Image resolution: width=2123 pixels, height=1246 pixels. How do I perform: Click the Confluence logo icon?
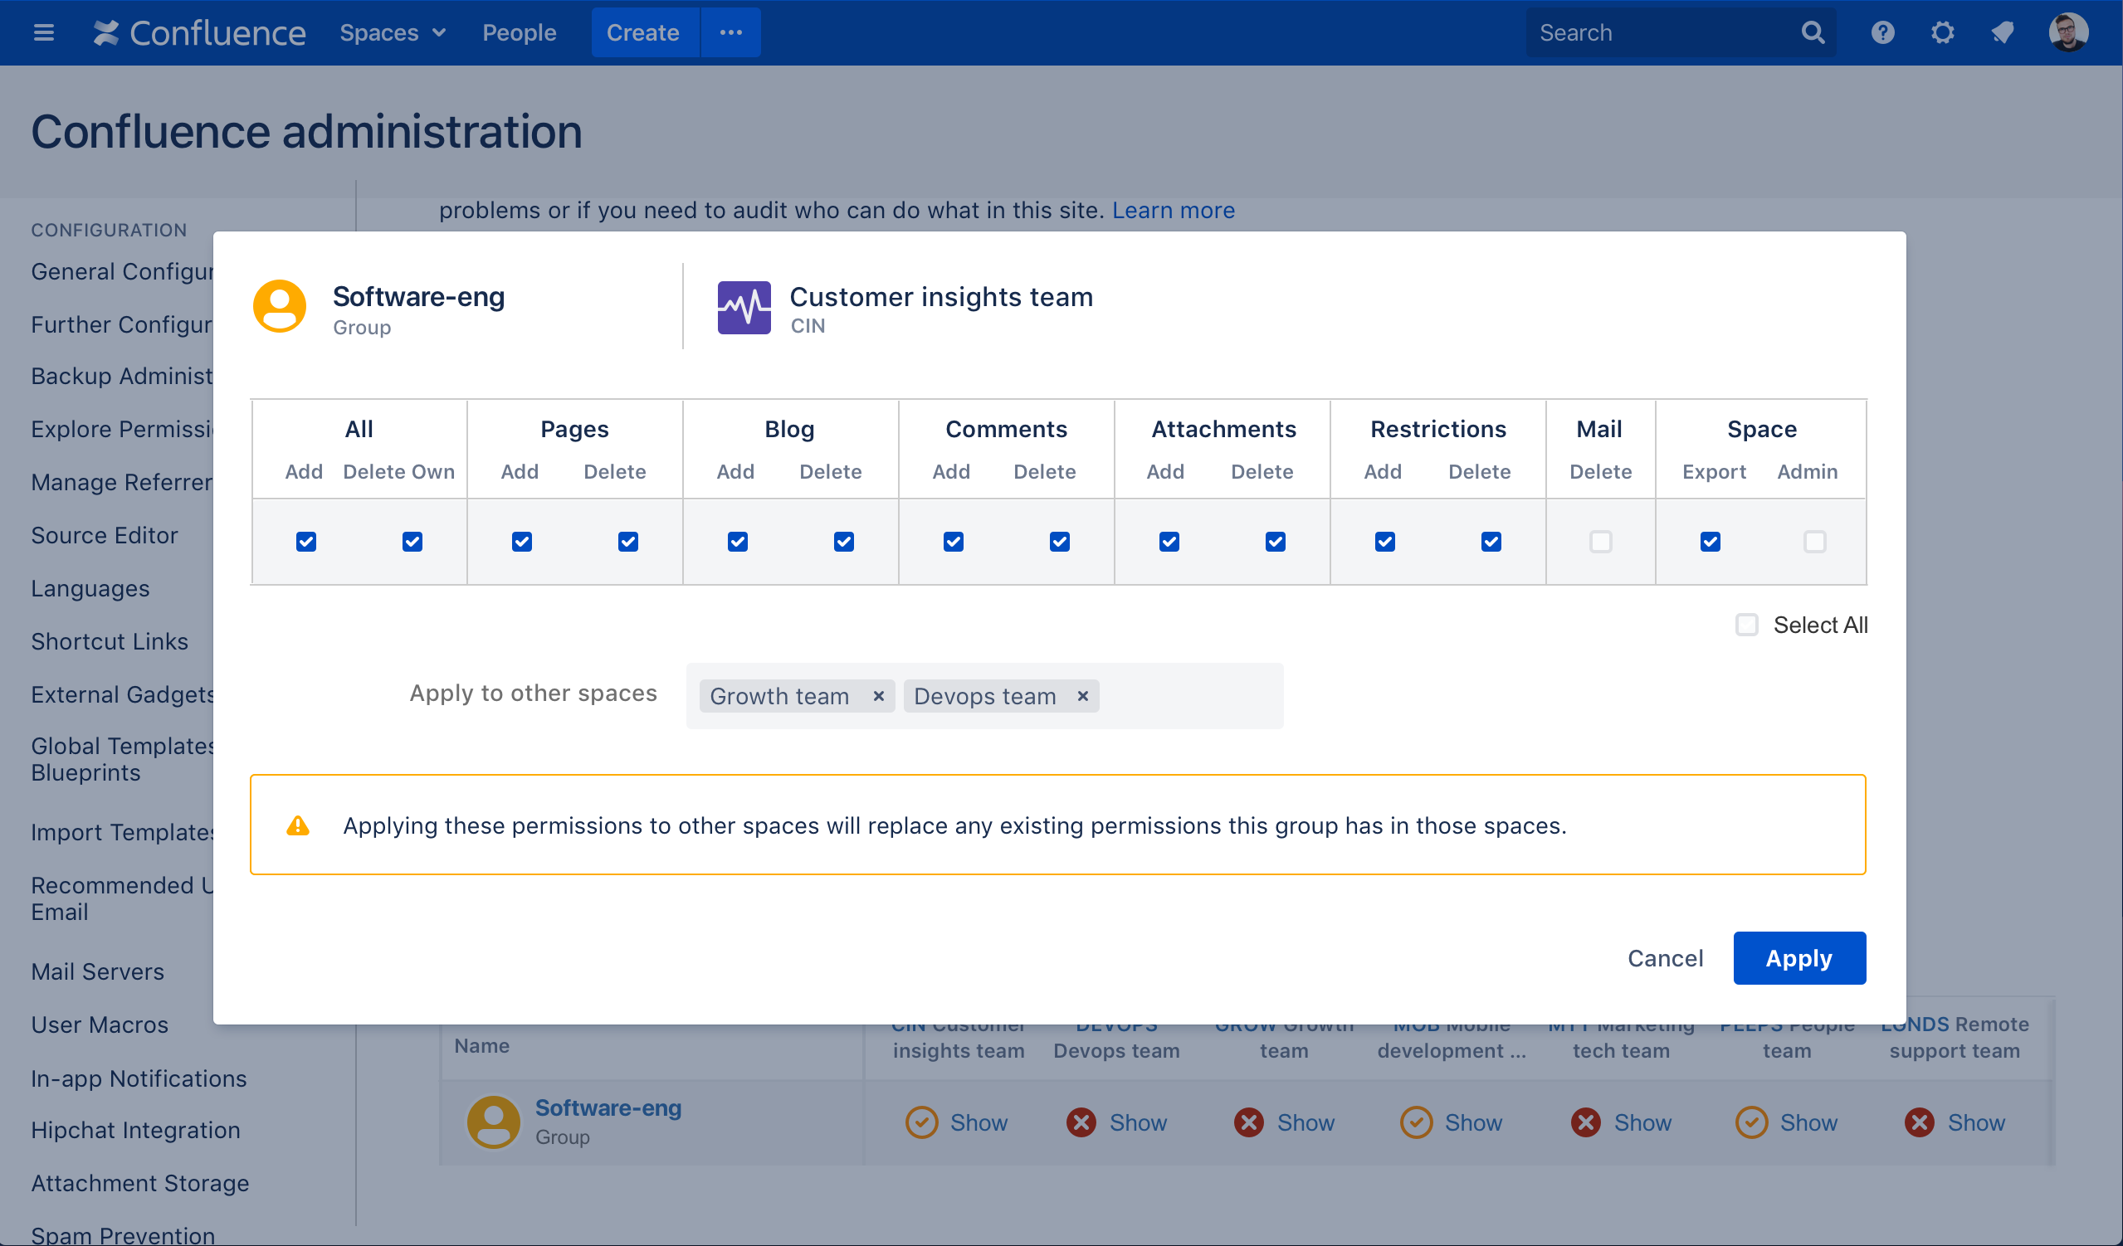105,32
